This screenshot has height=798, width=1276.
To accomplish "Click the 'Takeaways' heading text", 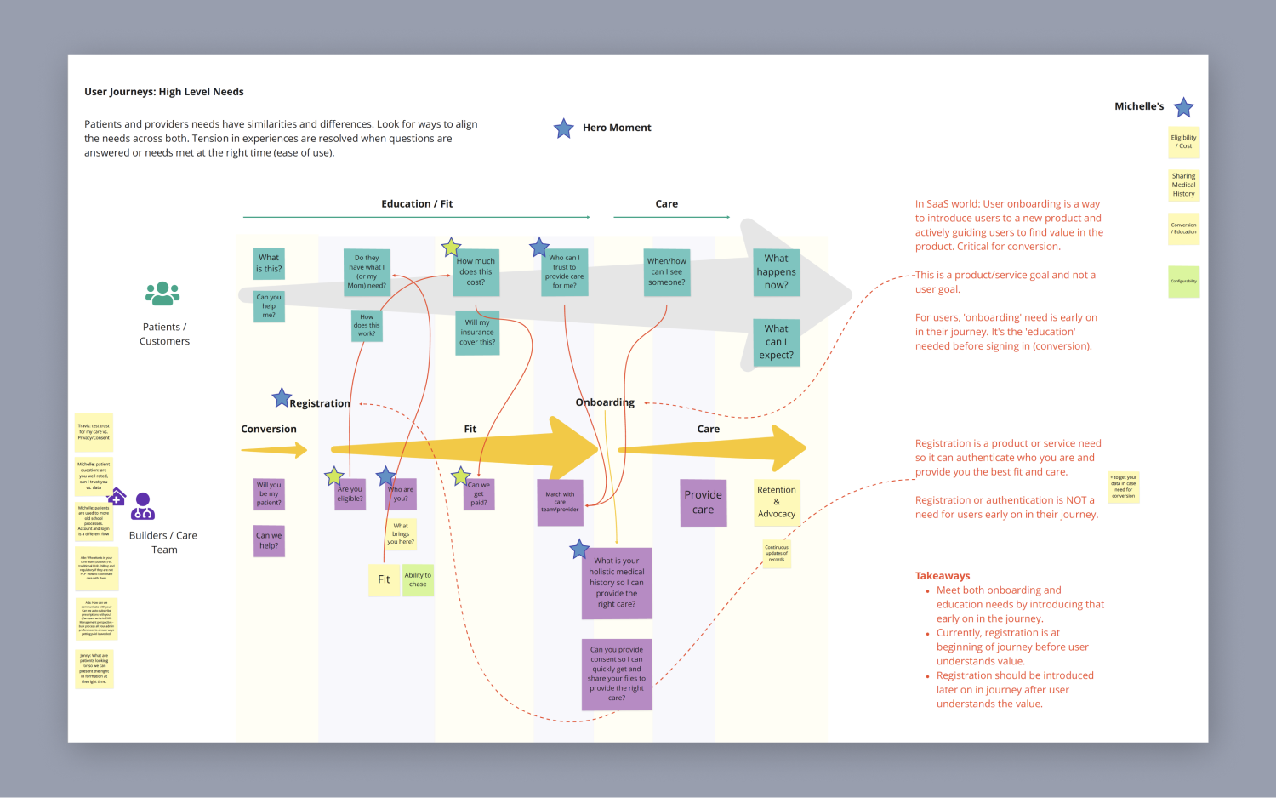I will coord(943,575).
